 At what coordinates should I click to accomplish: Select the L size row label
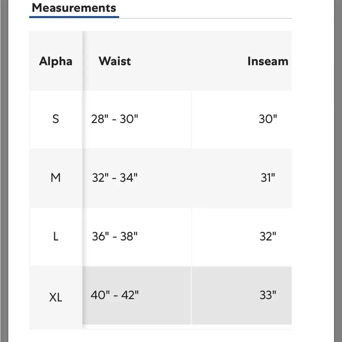click(x=56, y=236)
